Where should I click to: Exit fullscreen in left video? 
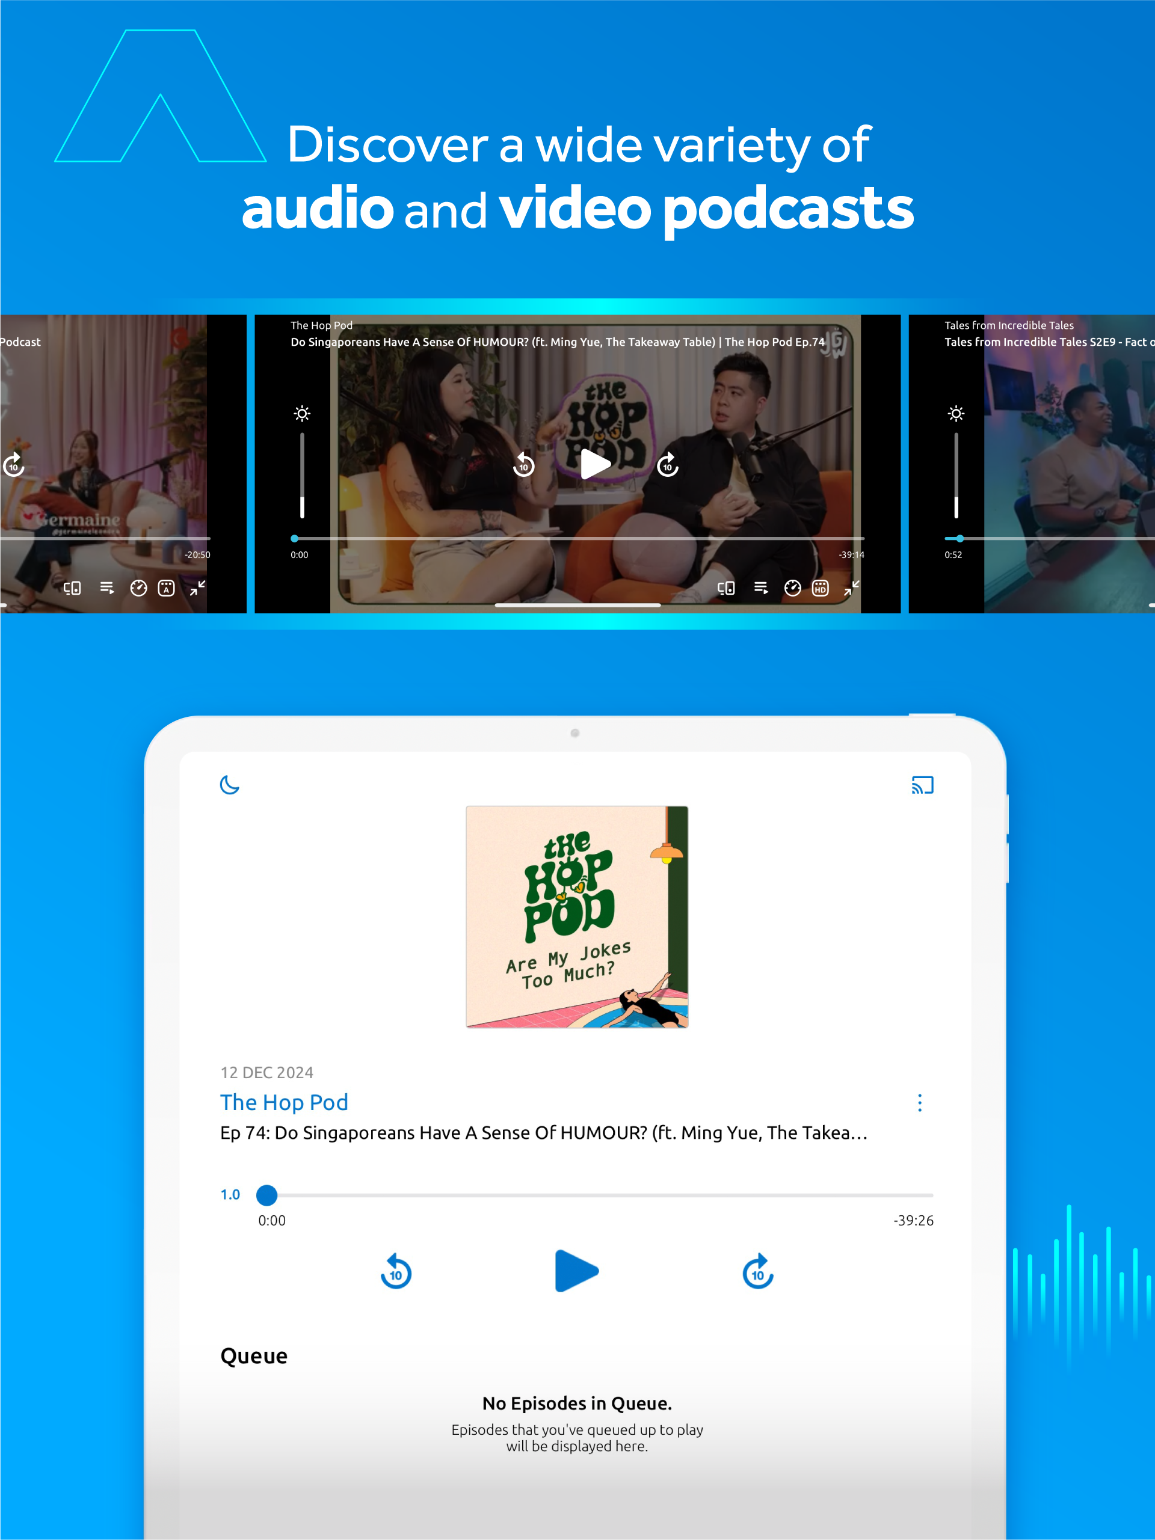pyautogui.click(x=198, y=588)
